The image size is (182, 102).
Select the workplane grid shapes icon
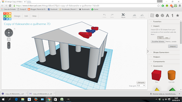(x=152, y=15)
